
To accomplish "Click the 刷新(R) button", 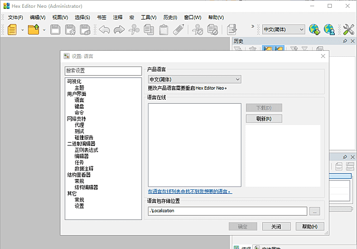I will pos(264,119).
